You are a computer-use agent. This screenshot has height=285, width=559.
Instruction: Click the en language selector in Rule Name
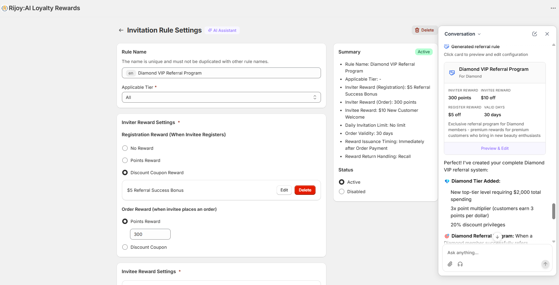(x=131, y=73)
